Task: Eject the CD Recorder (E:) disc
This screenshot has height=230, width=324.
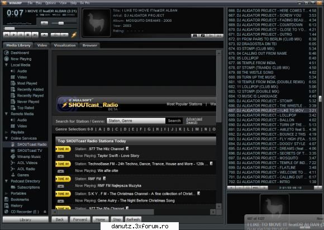Action: 45,212
